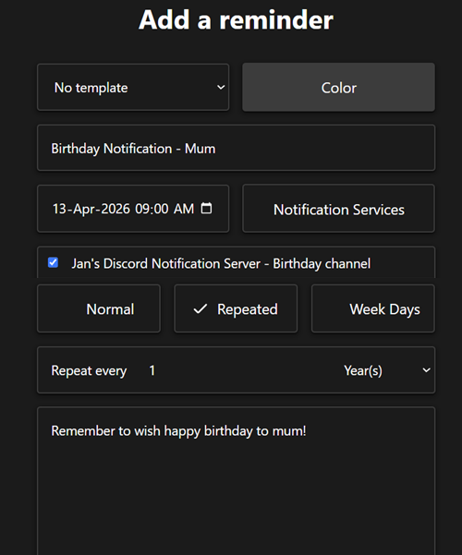Image resolution: width=462 pixels, height=555 pixels.
Task: Click the chevron arrow beside No template
Action: coord(221,87)
